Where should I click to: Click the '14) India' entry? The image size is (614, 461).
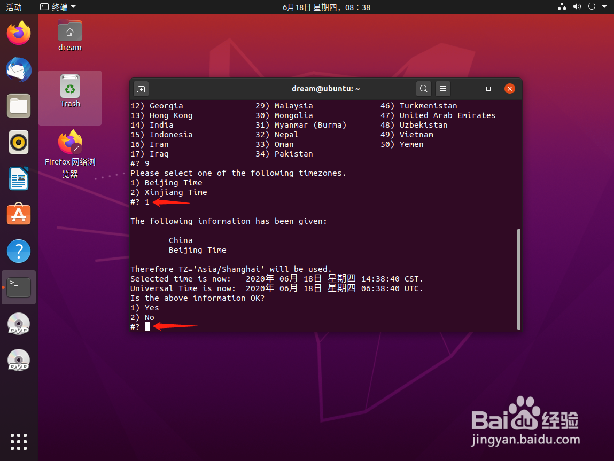coord(152,125)
